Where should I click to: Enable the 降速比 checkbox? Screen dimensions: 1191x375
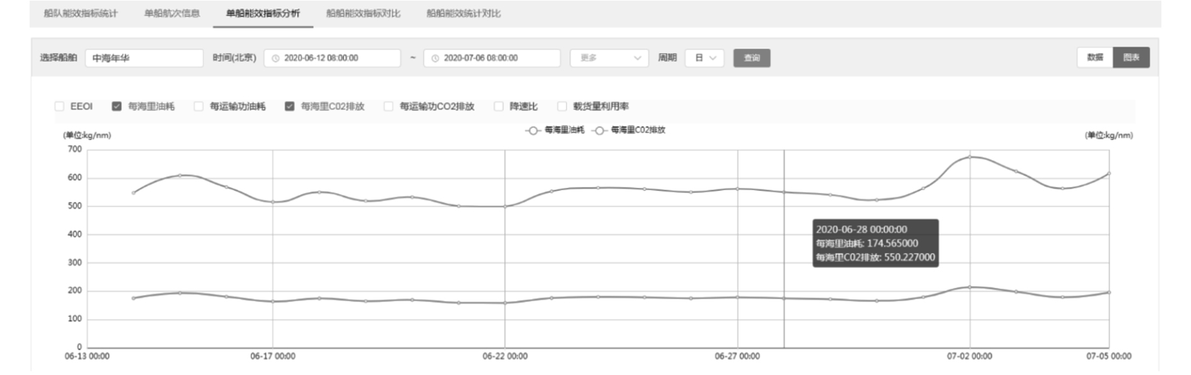(x=498, y=107)
